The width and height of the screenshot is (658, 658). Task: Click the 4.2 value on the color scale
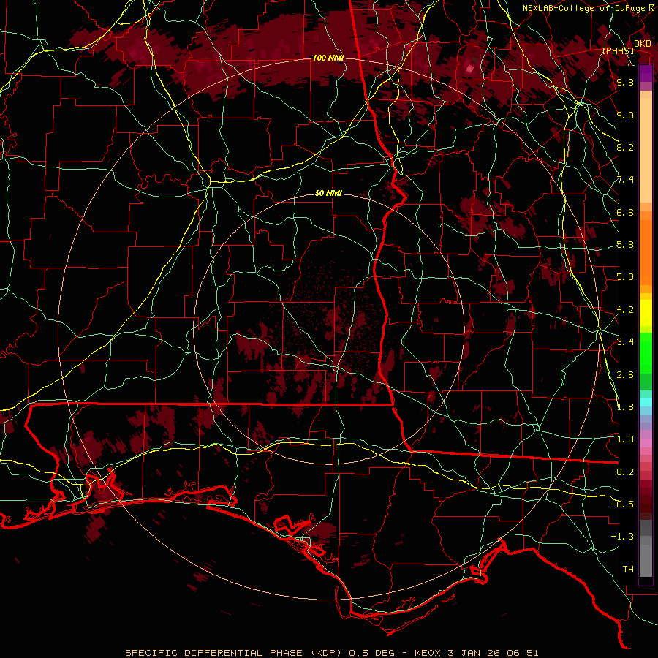click(625, 310)
